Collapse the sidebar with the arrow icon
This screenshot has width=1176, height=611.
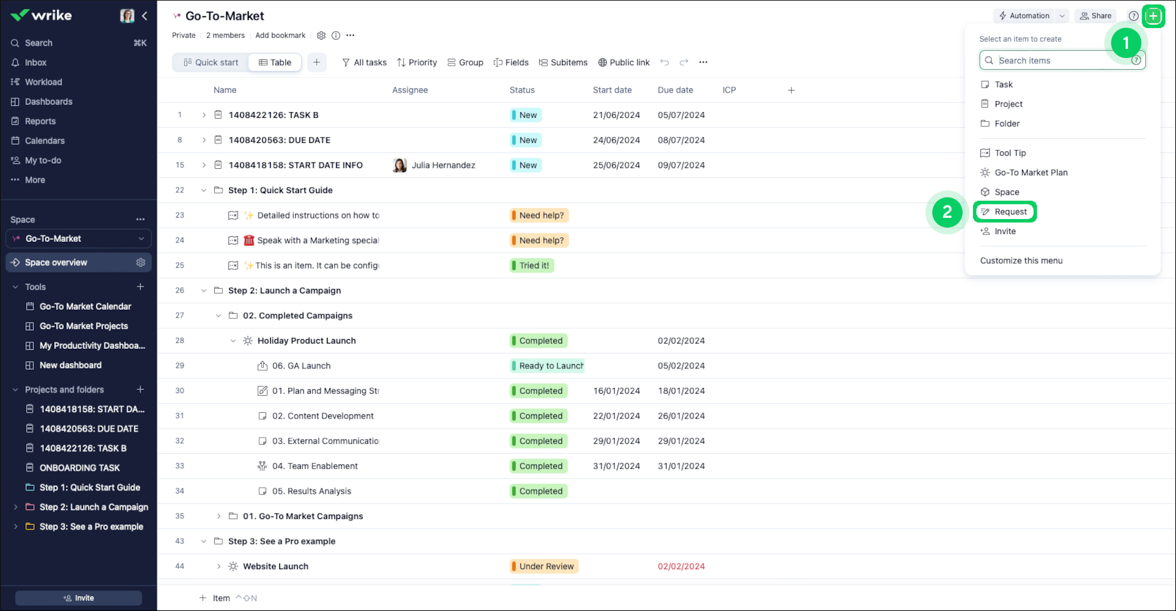144,16
